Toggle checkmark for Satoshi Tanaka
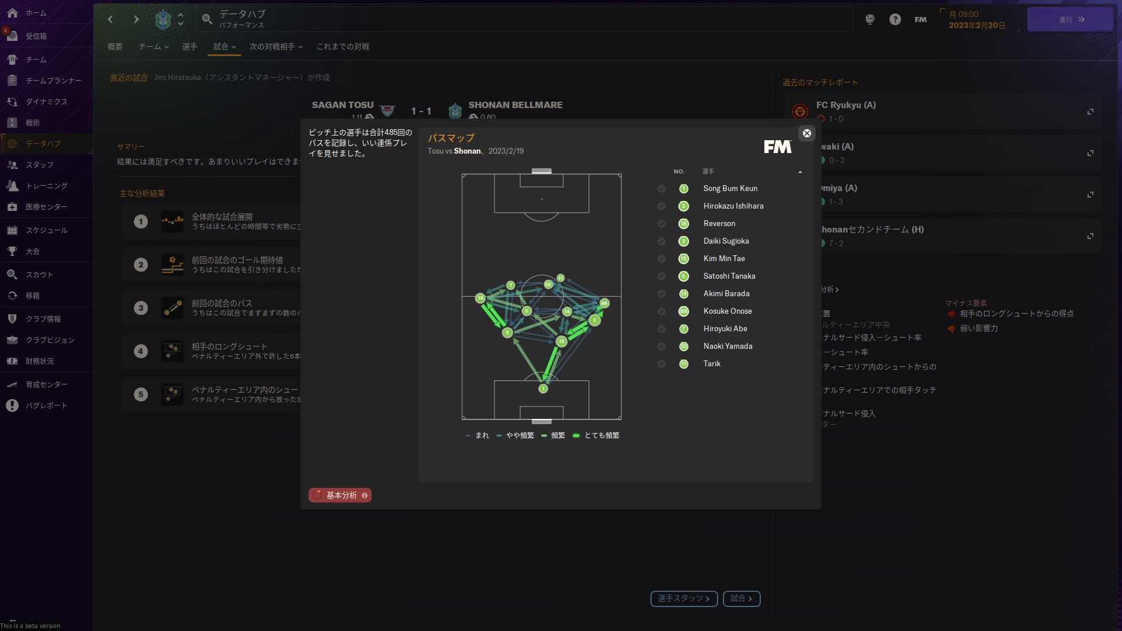 tap(661, 276)
